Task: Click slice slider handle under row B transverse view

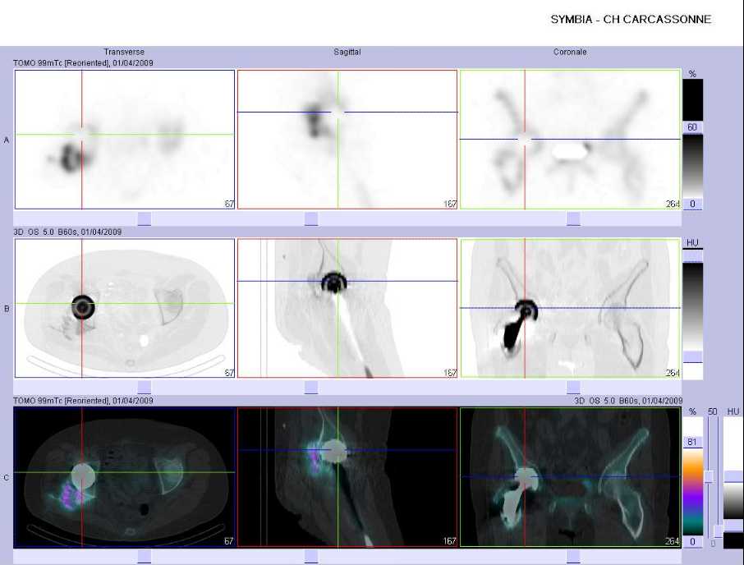Action: click(x=145, y=387)
